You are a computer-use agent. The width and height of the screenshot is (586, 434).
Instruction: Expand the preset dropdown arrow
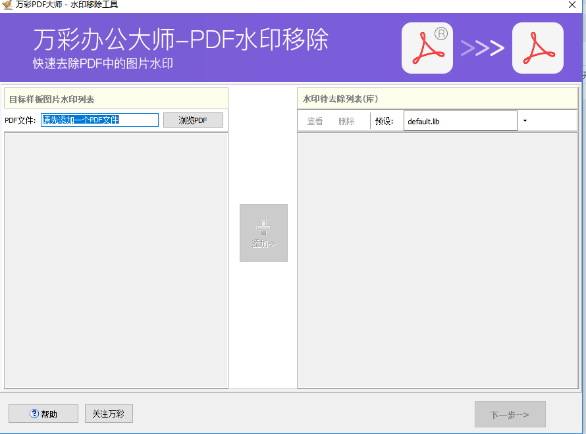pyautogui.click(x=525, y=120)
